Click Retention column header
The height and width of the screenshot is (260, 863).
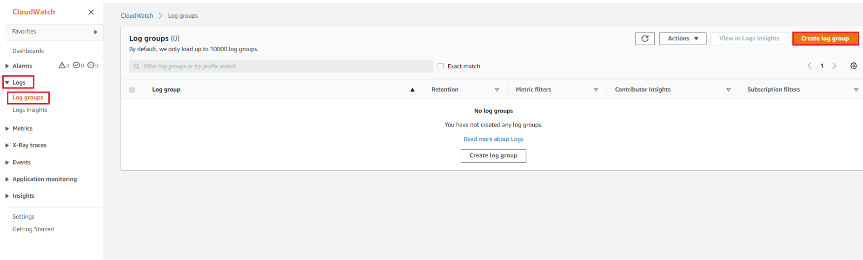[x=445, y=90]
